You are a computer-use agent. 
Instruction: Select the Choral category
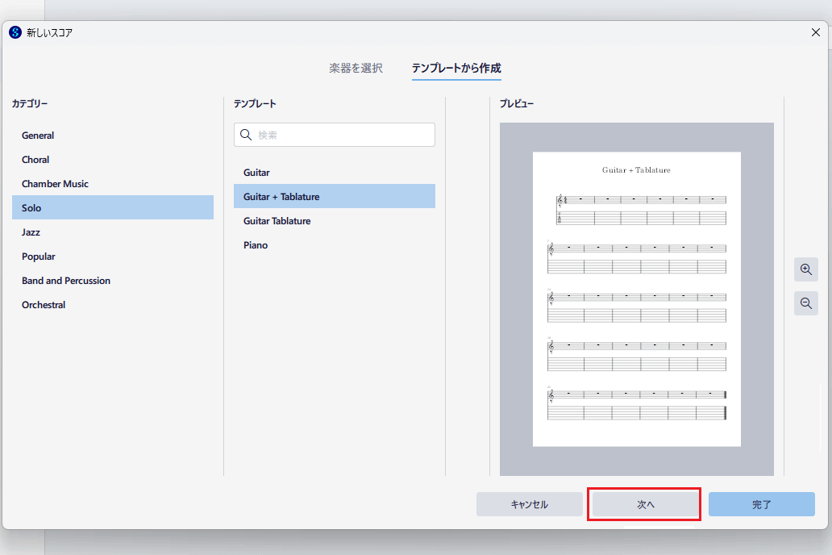pos(35,160)
